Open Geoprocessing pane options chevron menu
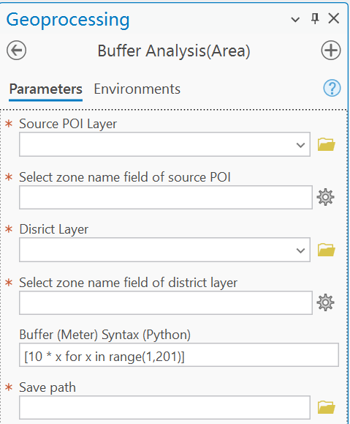 (x=295, y=20)
